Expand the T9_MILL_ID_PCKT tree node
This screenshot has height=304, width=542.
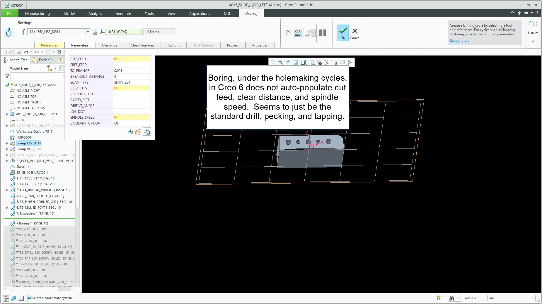(x=7, y=208)
